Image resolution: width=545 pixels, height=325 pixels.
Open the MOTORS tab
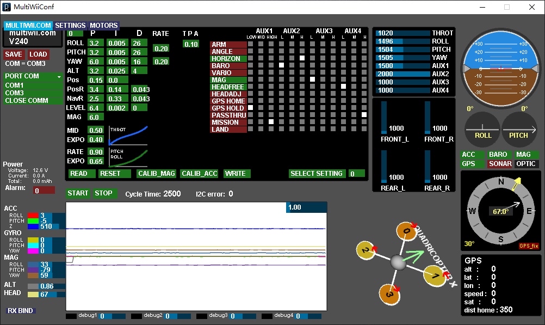click(x=103, y=26)
